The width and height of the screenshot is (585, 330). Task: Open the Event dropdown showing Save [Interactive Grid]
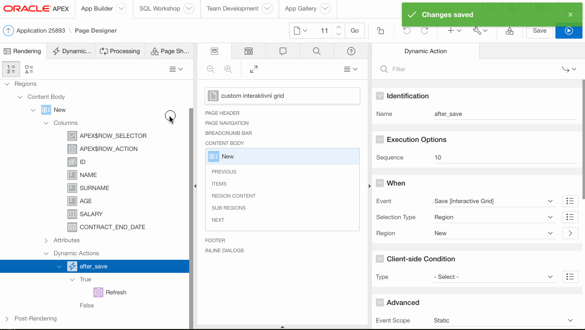(494, 201)
